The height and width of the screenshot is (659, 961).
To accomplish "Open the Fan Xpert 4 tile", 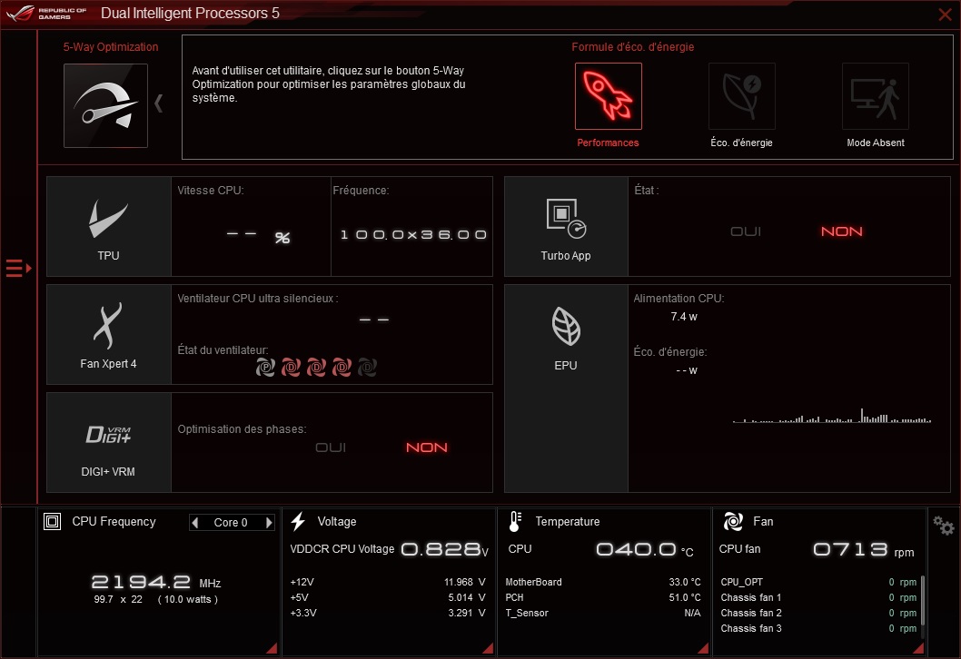I will pos(108,334).
